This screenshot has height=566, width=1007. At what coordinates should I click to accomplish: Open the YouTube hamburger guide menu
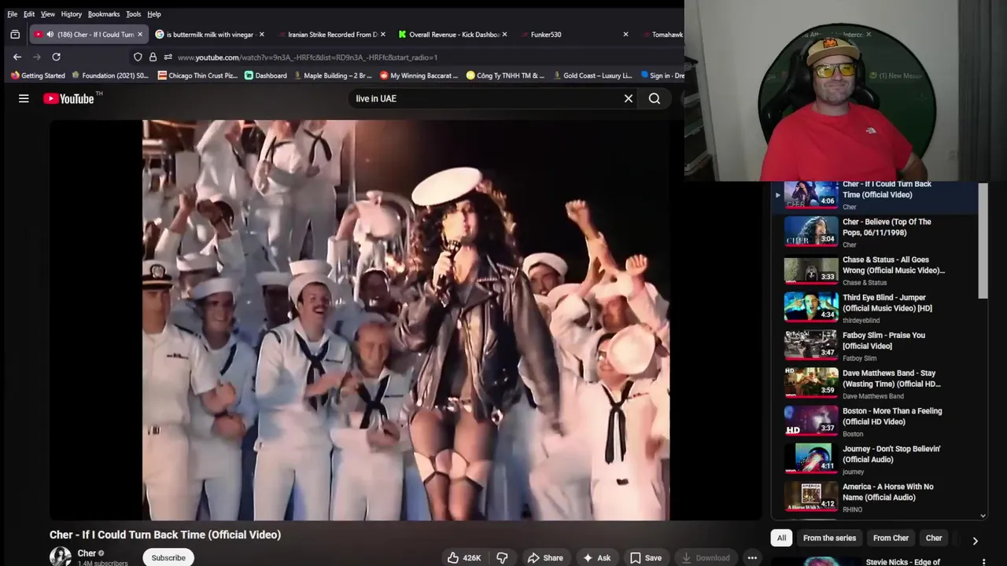[24, 98]
